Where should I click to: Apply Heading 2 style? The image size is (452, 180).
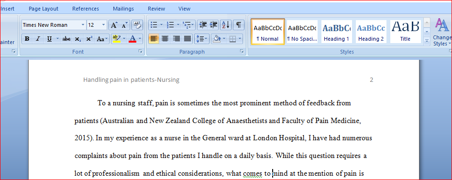click(x=371, y=32)
